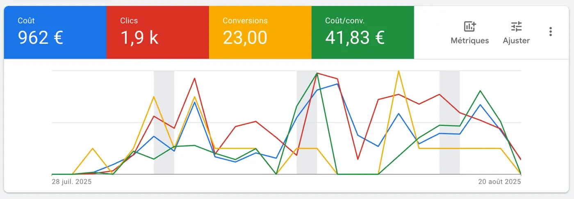Image resolution: width=574 pixels, height=199 pixels.
Task: Open the Métriques chart icon
Action: [x=470, y=27]
